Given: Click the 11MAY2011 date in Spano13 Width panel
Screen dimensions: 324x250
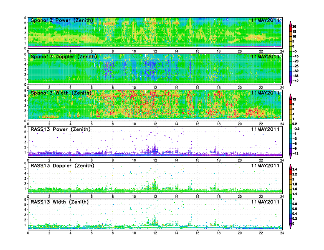Looking at the screenshot, I should [x=265, y=93].
